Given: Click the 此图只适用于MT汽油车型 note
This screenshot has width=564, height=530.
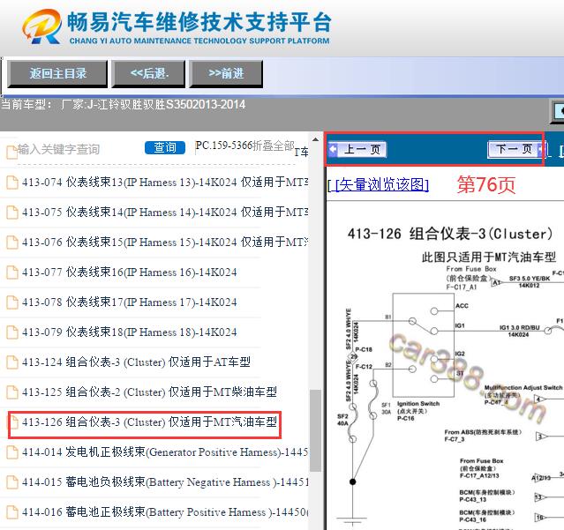Looking at the screenshot, I should tap(489, 257).
